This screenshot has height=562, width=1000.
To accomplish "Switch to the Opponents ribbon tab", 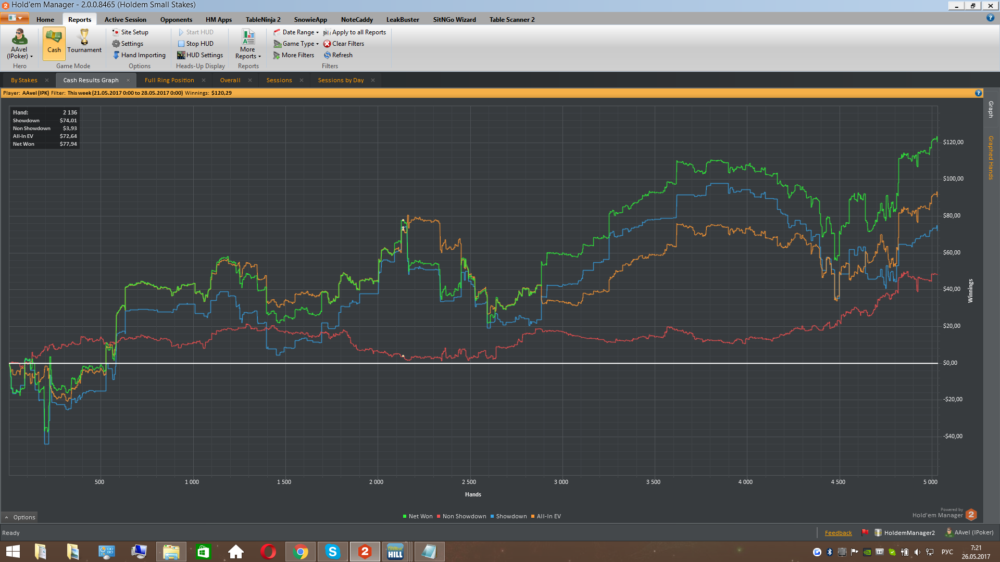I will [x=176, y=20].
